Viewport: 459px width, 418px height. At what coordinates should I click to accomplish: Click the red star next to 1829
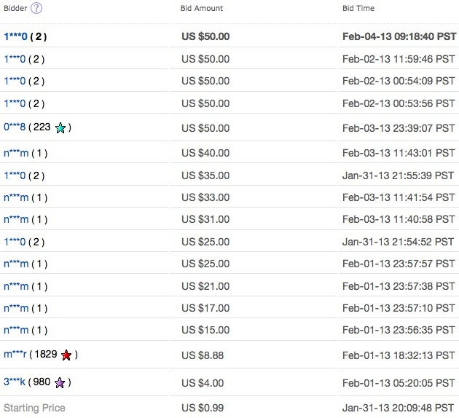[x=66, y=355]
